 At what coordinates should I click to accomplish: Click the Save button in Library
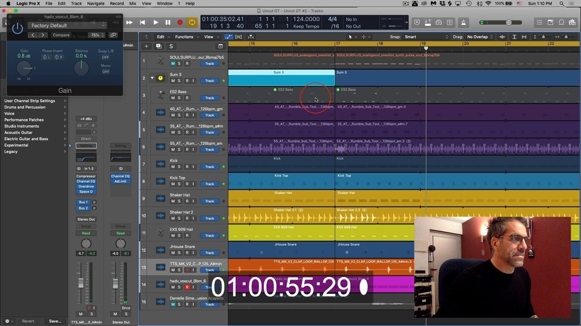click(55, 321)
